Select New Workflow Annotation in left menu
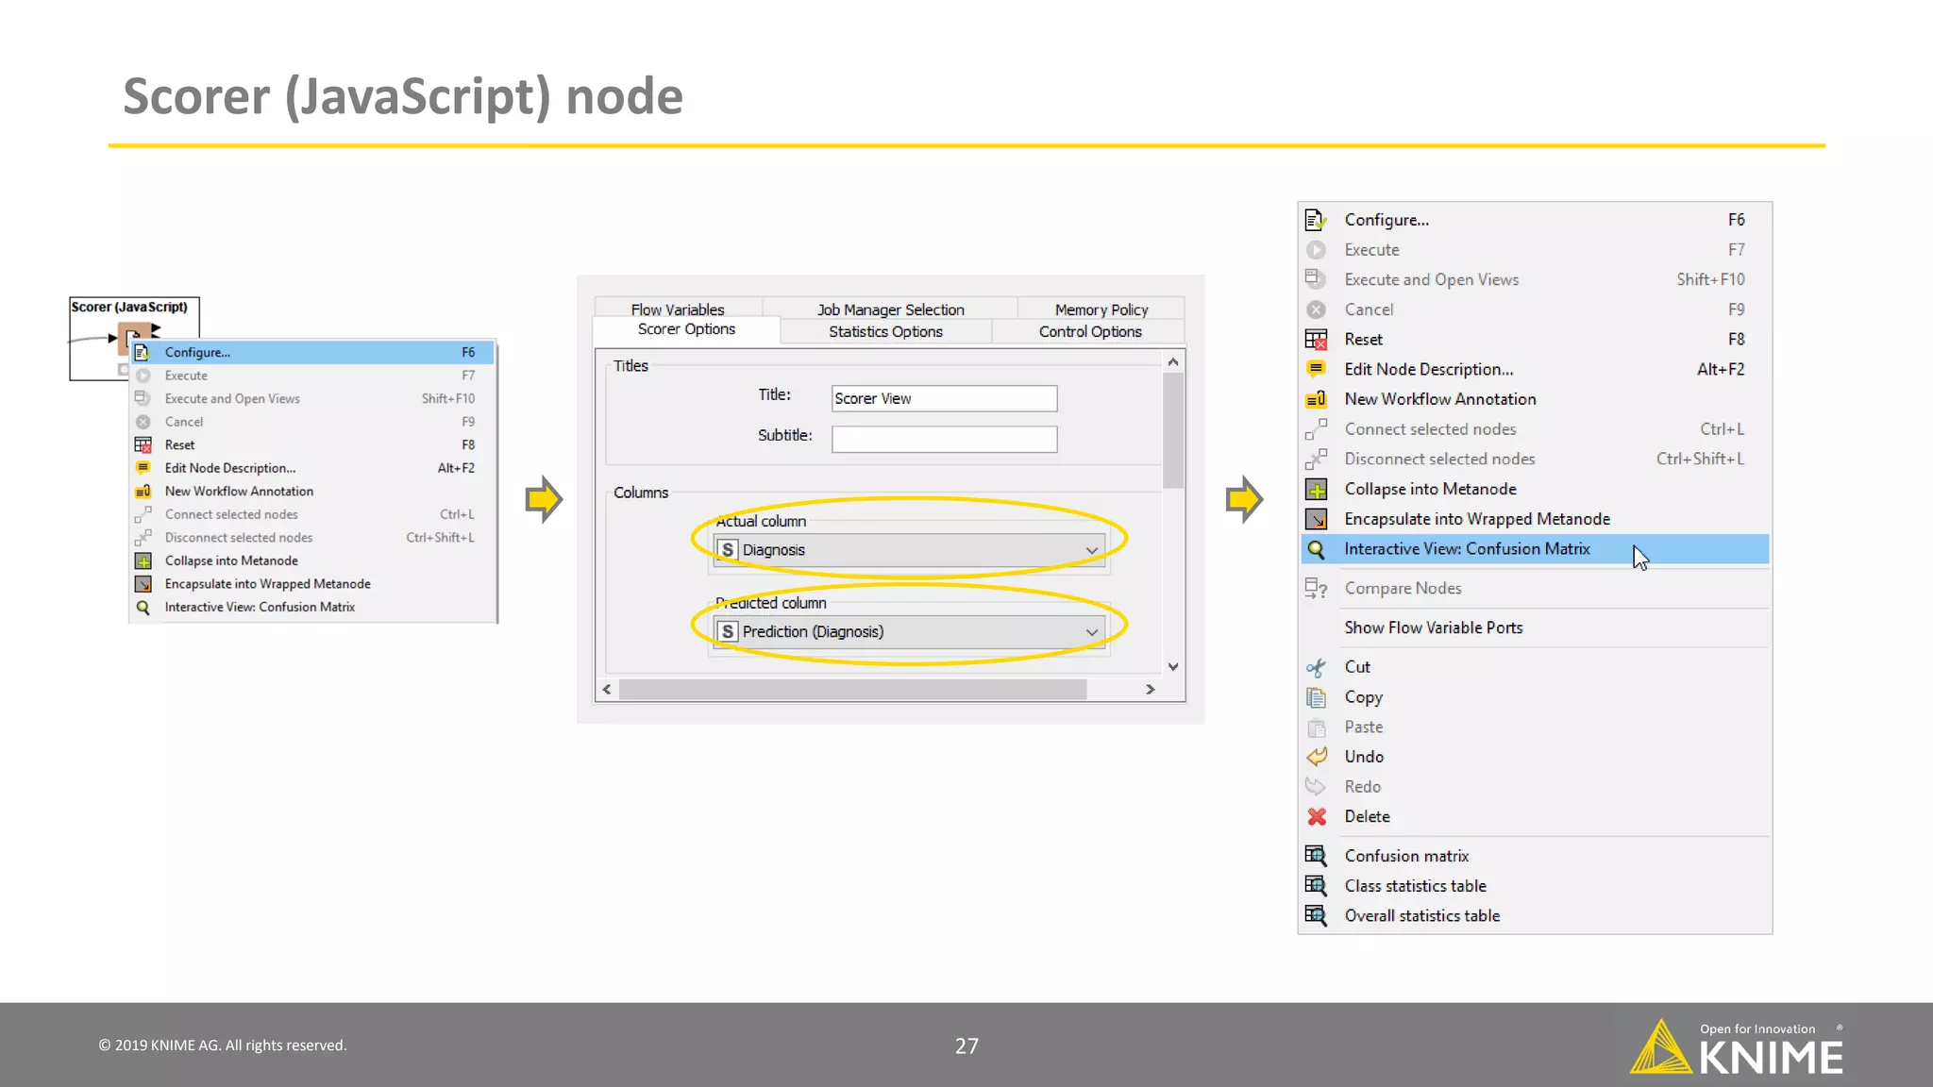 click(312, 492)
